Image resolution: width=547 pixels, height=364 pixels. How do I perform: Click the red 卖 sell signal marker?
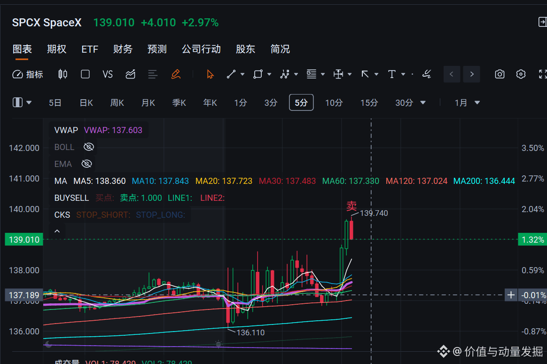tap(352, 206)
